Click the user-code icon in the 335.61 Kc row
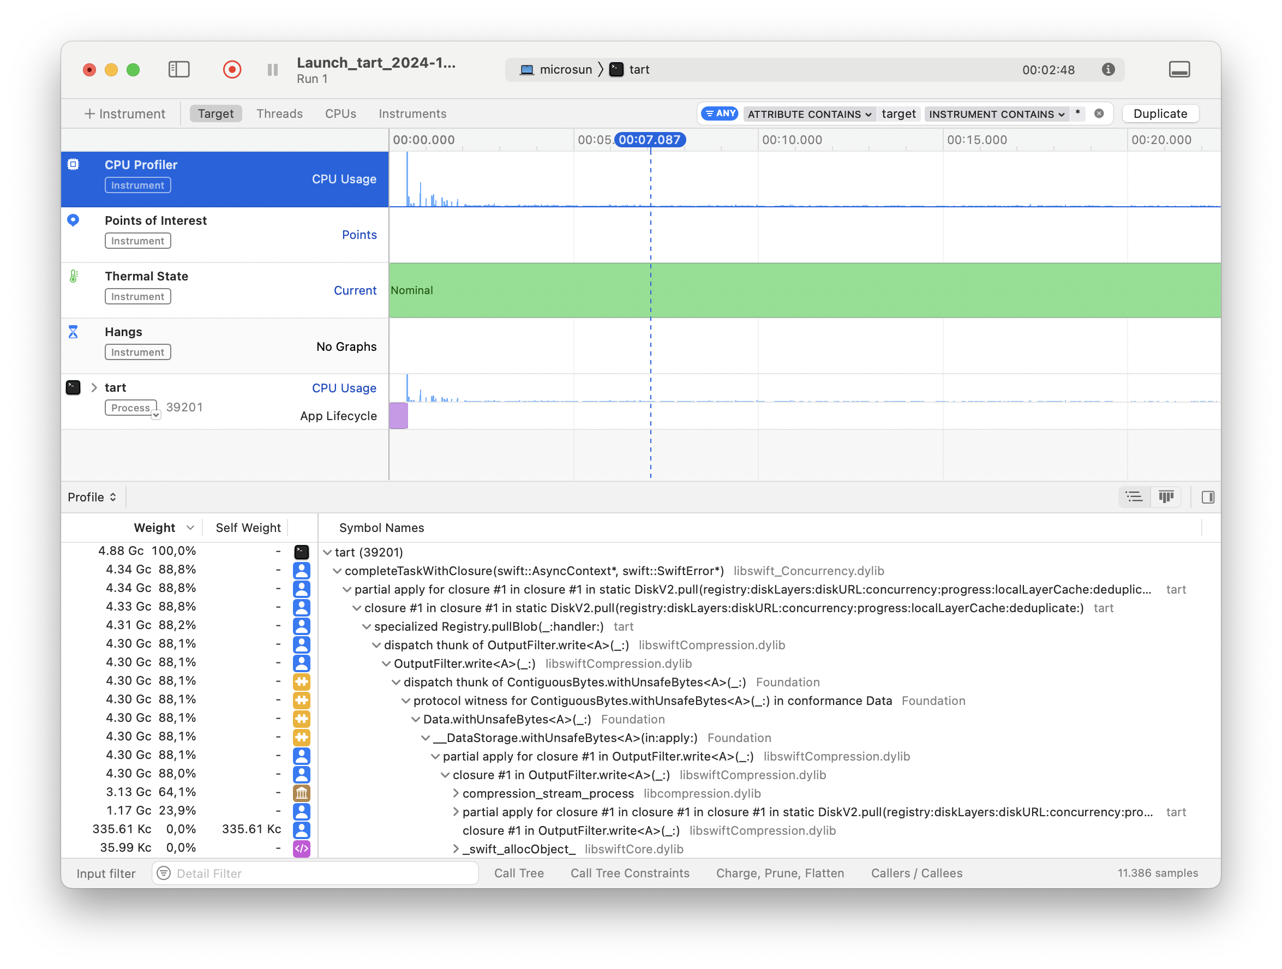Image resolution: width=1282 pixels, height=969 pixels. point(301,830)
